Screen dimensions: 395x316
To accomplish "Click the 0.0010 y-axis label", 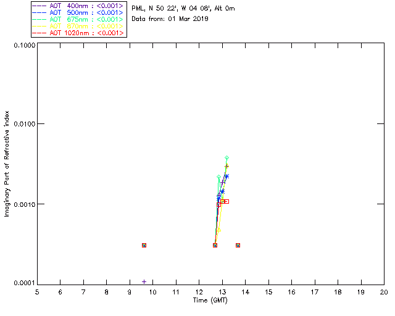I will click(x=25, y=204).
